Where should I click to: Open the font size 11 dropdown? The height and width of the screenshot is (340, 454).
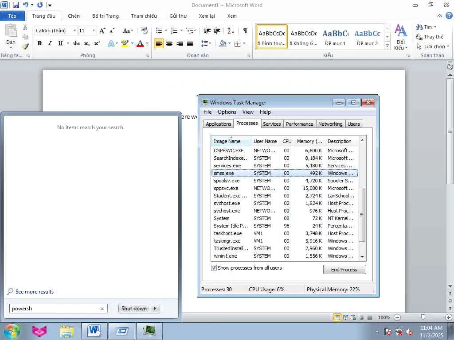click(x=94, y=31)
